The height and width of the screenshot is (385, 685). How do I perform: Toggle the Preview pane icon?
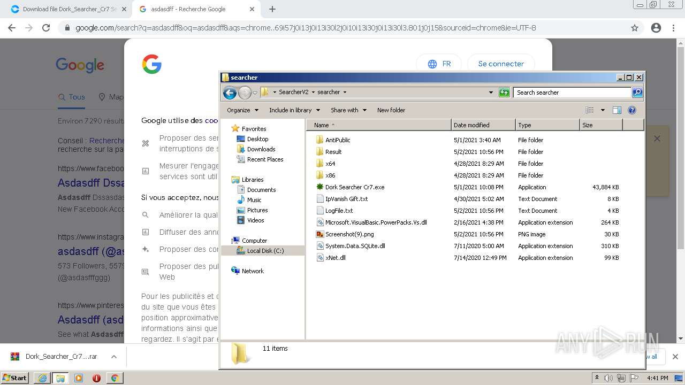pos(617,110)
